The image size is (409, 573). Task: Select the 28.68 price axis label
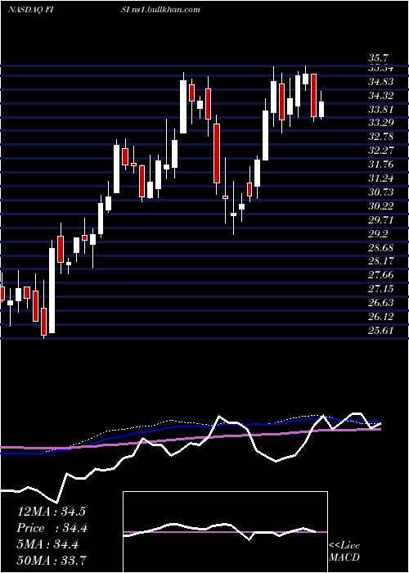381,248
